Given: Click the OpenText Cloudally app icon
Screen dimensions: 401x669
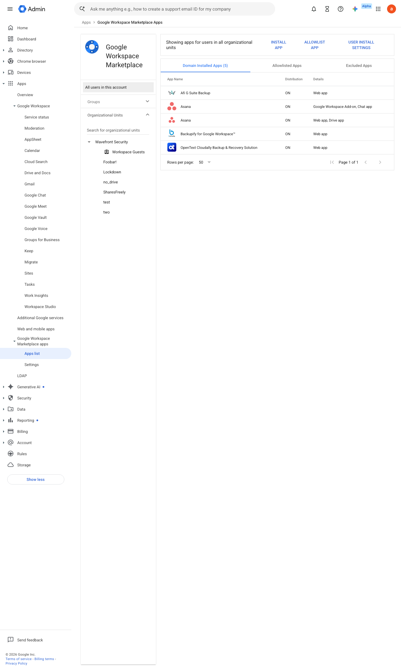Looking at the screenshot, I should (x=172, y=147).
